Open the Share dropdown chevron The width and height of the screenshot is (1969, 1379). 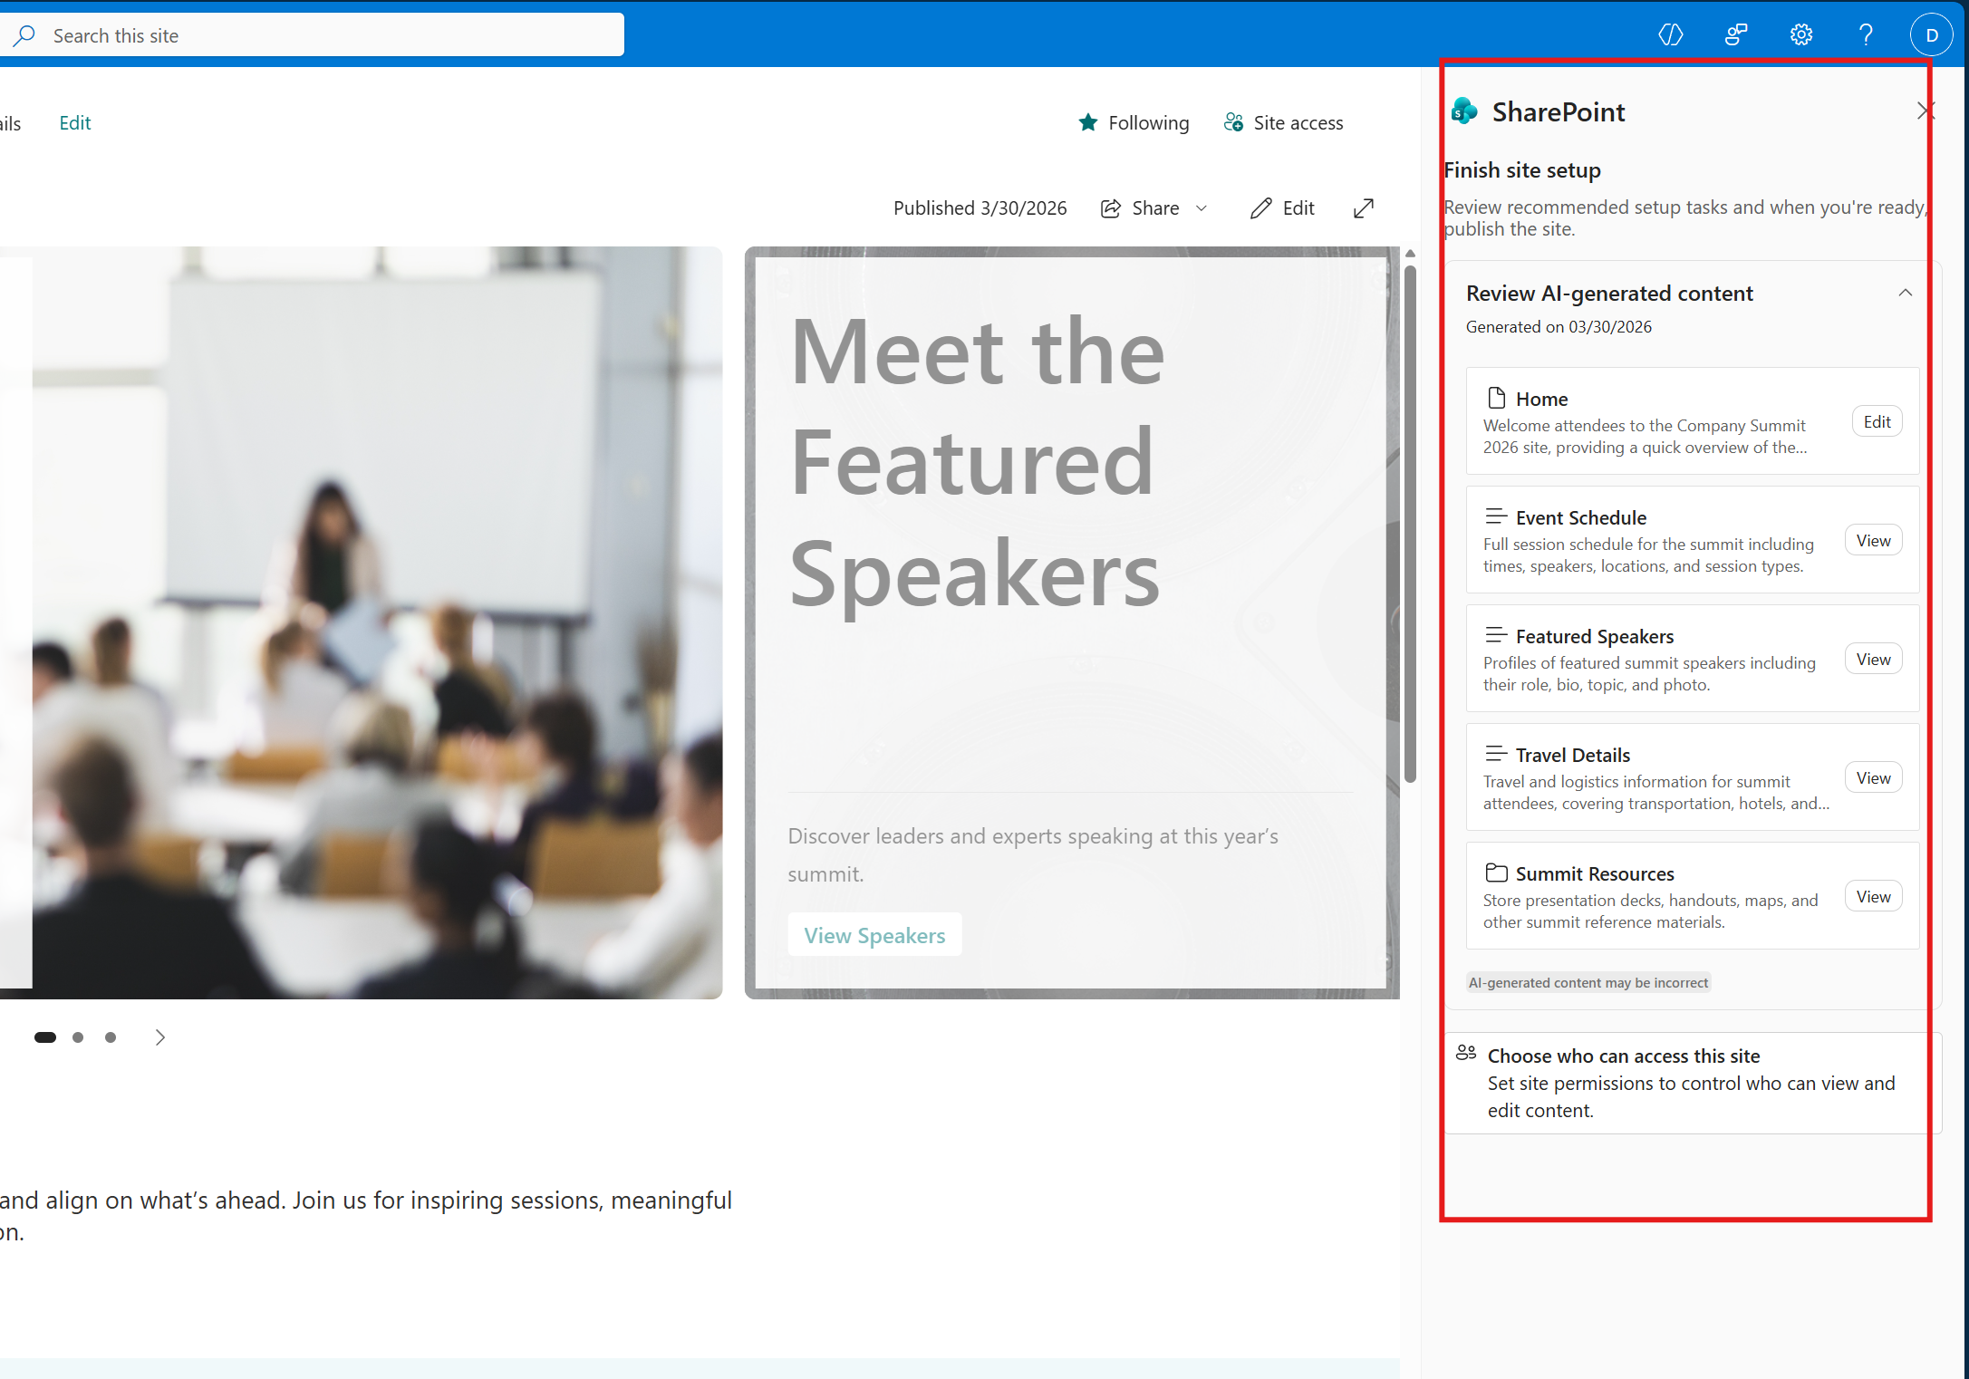point(1202,208)
